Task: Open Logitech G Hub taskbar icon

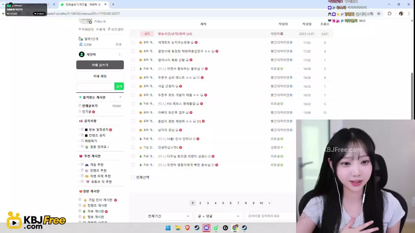Action: [x=225, y=228]
